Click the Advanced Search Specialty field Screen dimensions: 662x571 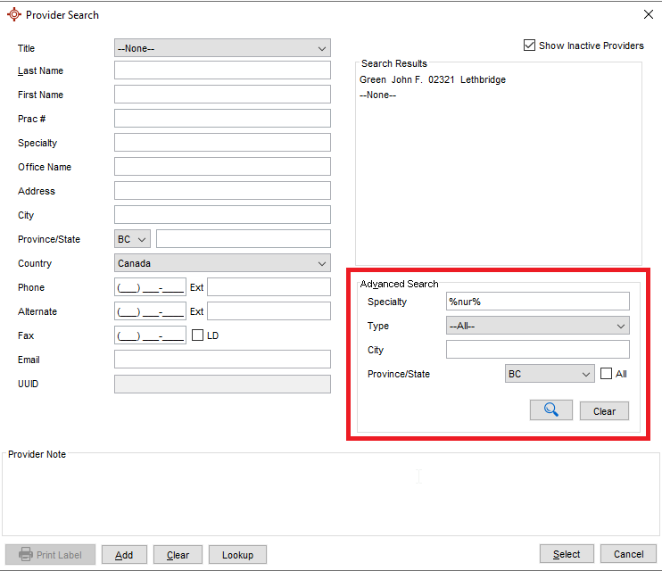(537, 302)
